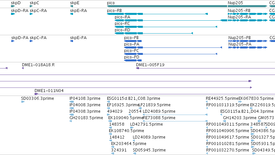This screenshot has width=275, height=155.
Task: Select the pico-PD protein glyph
Action: 133,60
